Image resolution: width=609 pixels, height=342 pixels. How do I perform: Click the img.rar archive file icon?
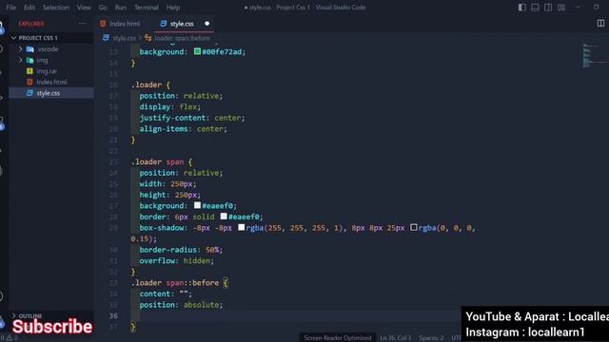point(29,71)
